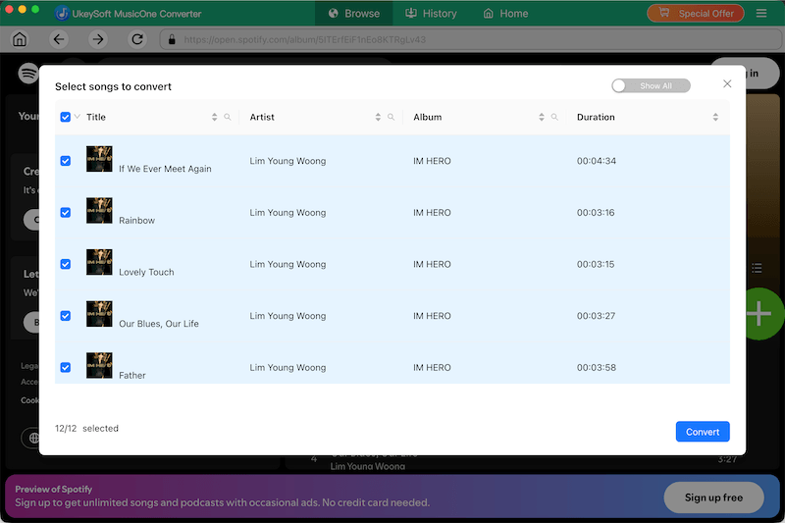Image resolution: width=785 pixels, height=523 pixels.
Task: Sort songs by Title
Action: click(214, 117)
